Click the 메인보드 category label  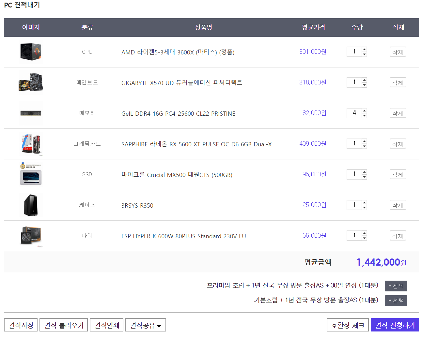point(87,82)
